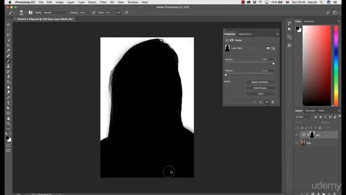
Task: Expand the Opacity slider arrow
Action: (x=88, y=12)
